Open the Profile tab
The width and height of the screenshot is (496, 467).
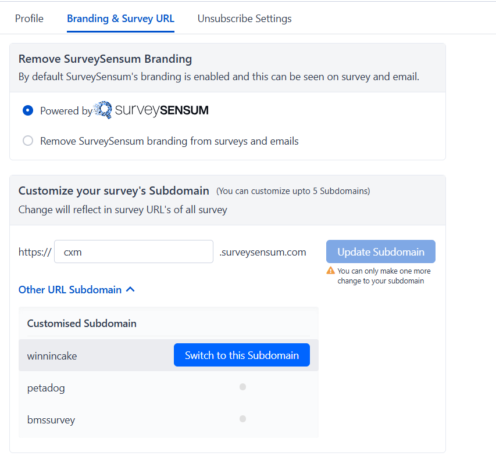tap(29, 19)
